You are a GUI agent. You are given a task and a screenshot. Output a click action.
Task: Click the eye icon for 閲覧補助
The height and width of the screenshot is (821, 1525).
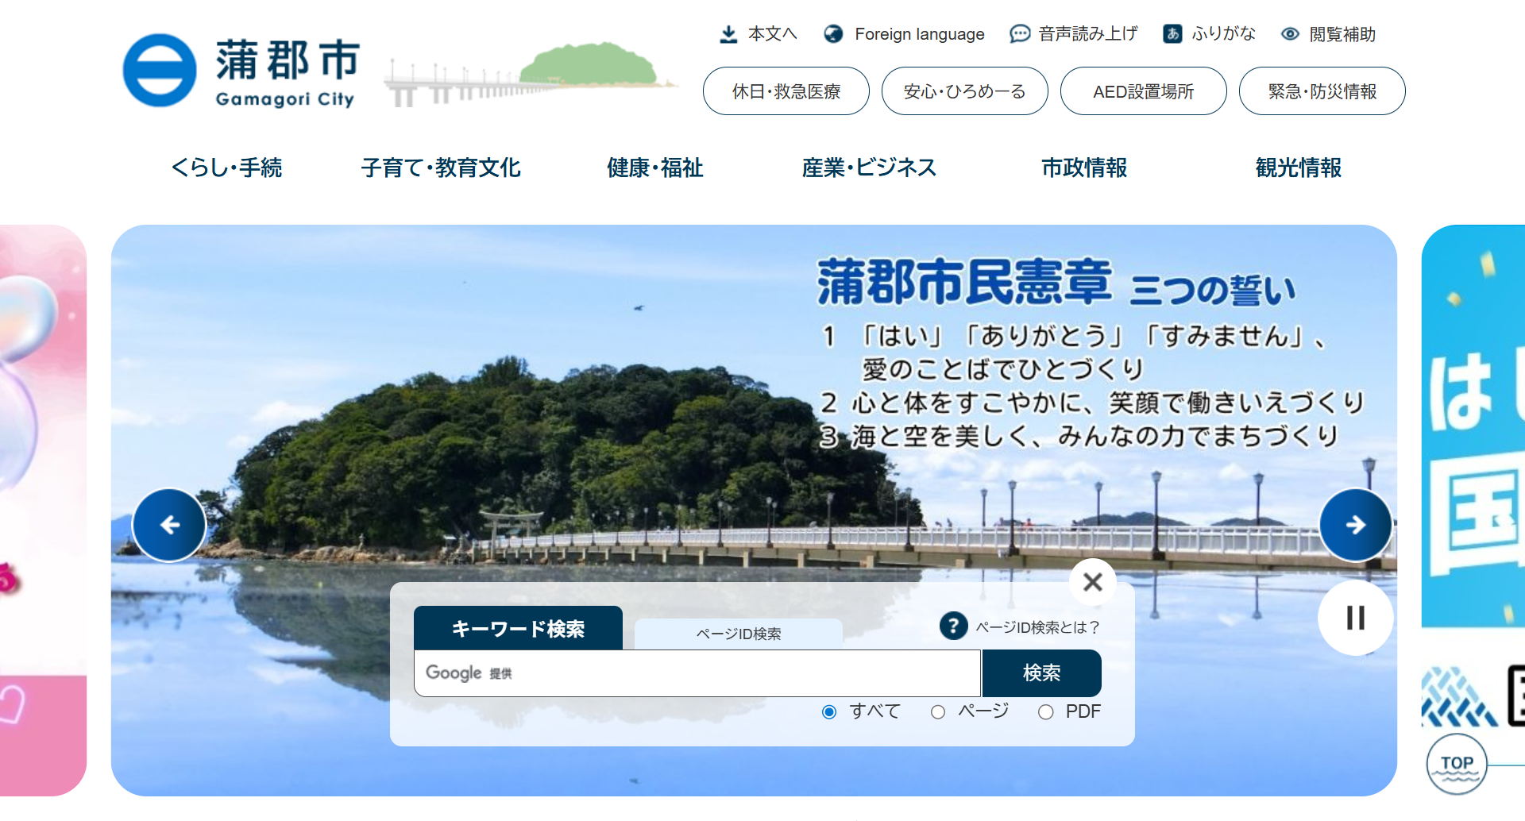pyautogui.click(x=1290, y=34)
